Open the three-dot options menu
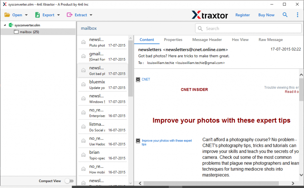 (297, 15)
